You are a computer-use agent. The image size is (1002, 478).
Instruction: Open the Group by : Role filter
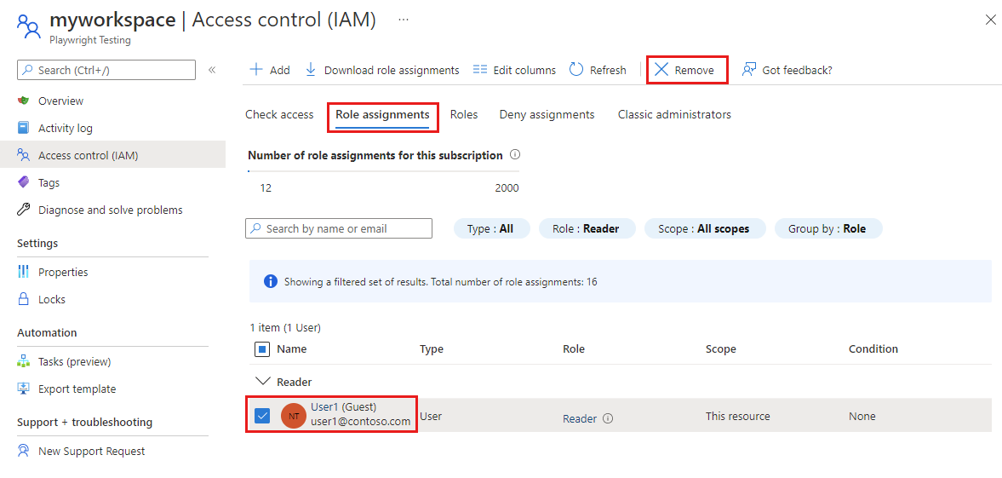point(827,228)
